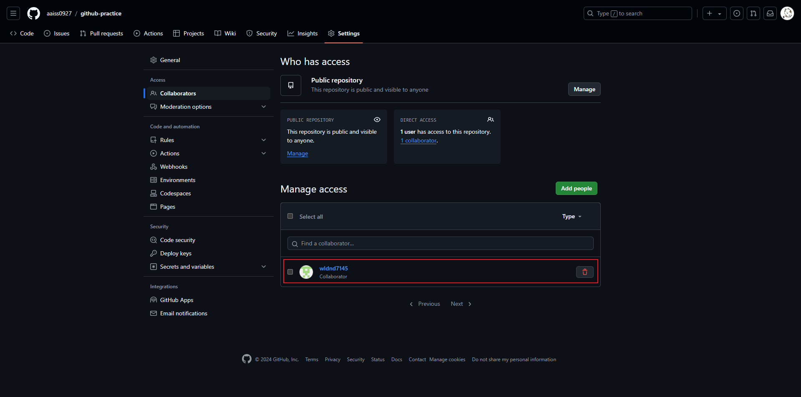801x397 pixels.
Task: Open the Terms footer link
Action: point(312,360)
